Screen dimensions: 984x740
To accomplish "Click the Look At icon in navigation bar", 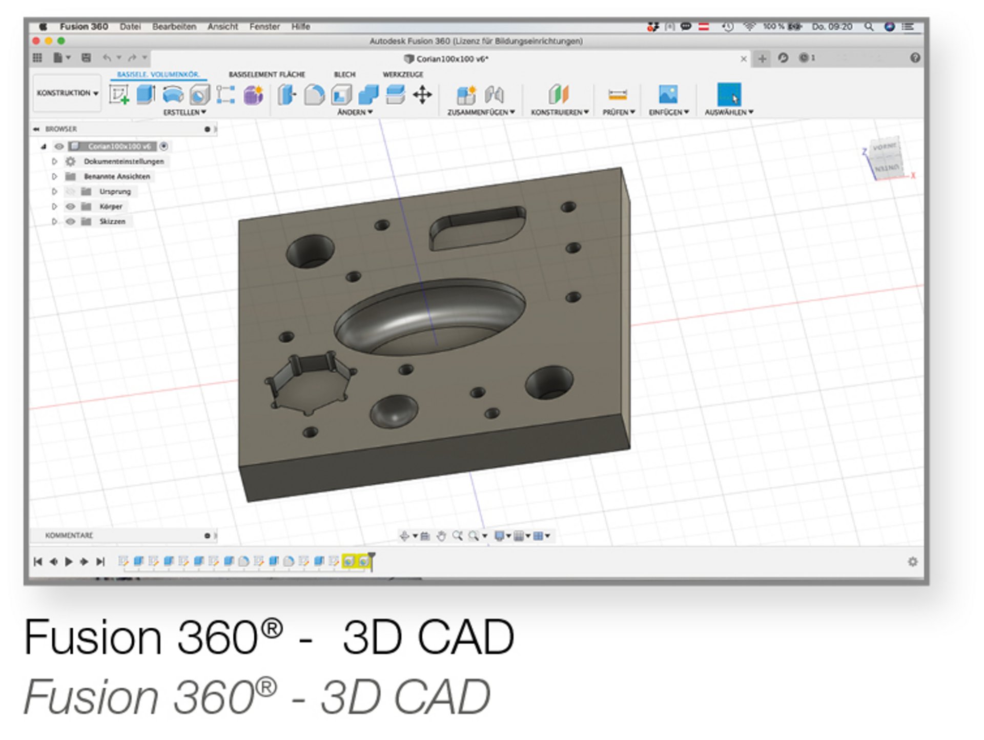I will tap(425, 536).
